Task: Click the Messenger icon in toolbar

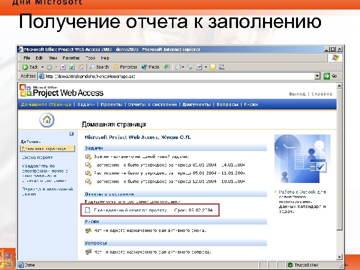Action: (x=221, y=67)
